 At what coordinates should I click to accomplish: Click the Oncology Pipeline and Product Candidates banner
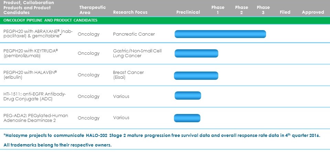[51, 20]
